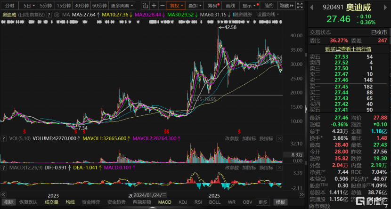Click 加指标 in VOL panel
Image resolution: width=391 pixels, height=209 pixels.
coord(249,138)
